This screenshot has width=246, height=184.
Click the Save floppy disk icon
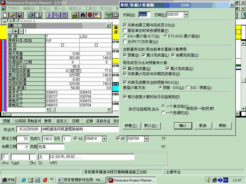click(20, 15)
